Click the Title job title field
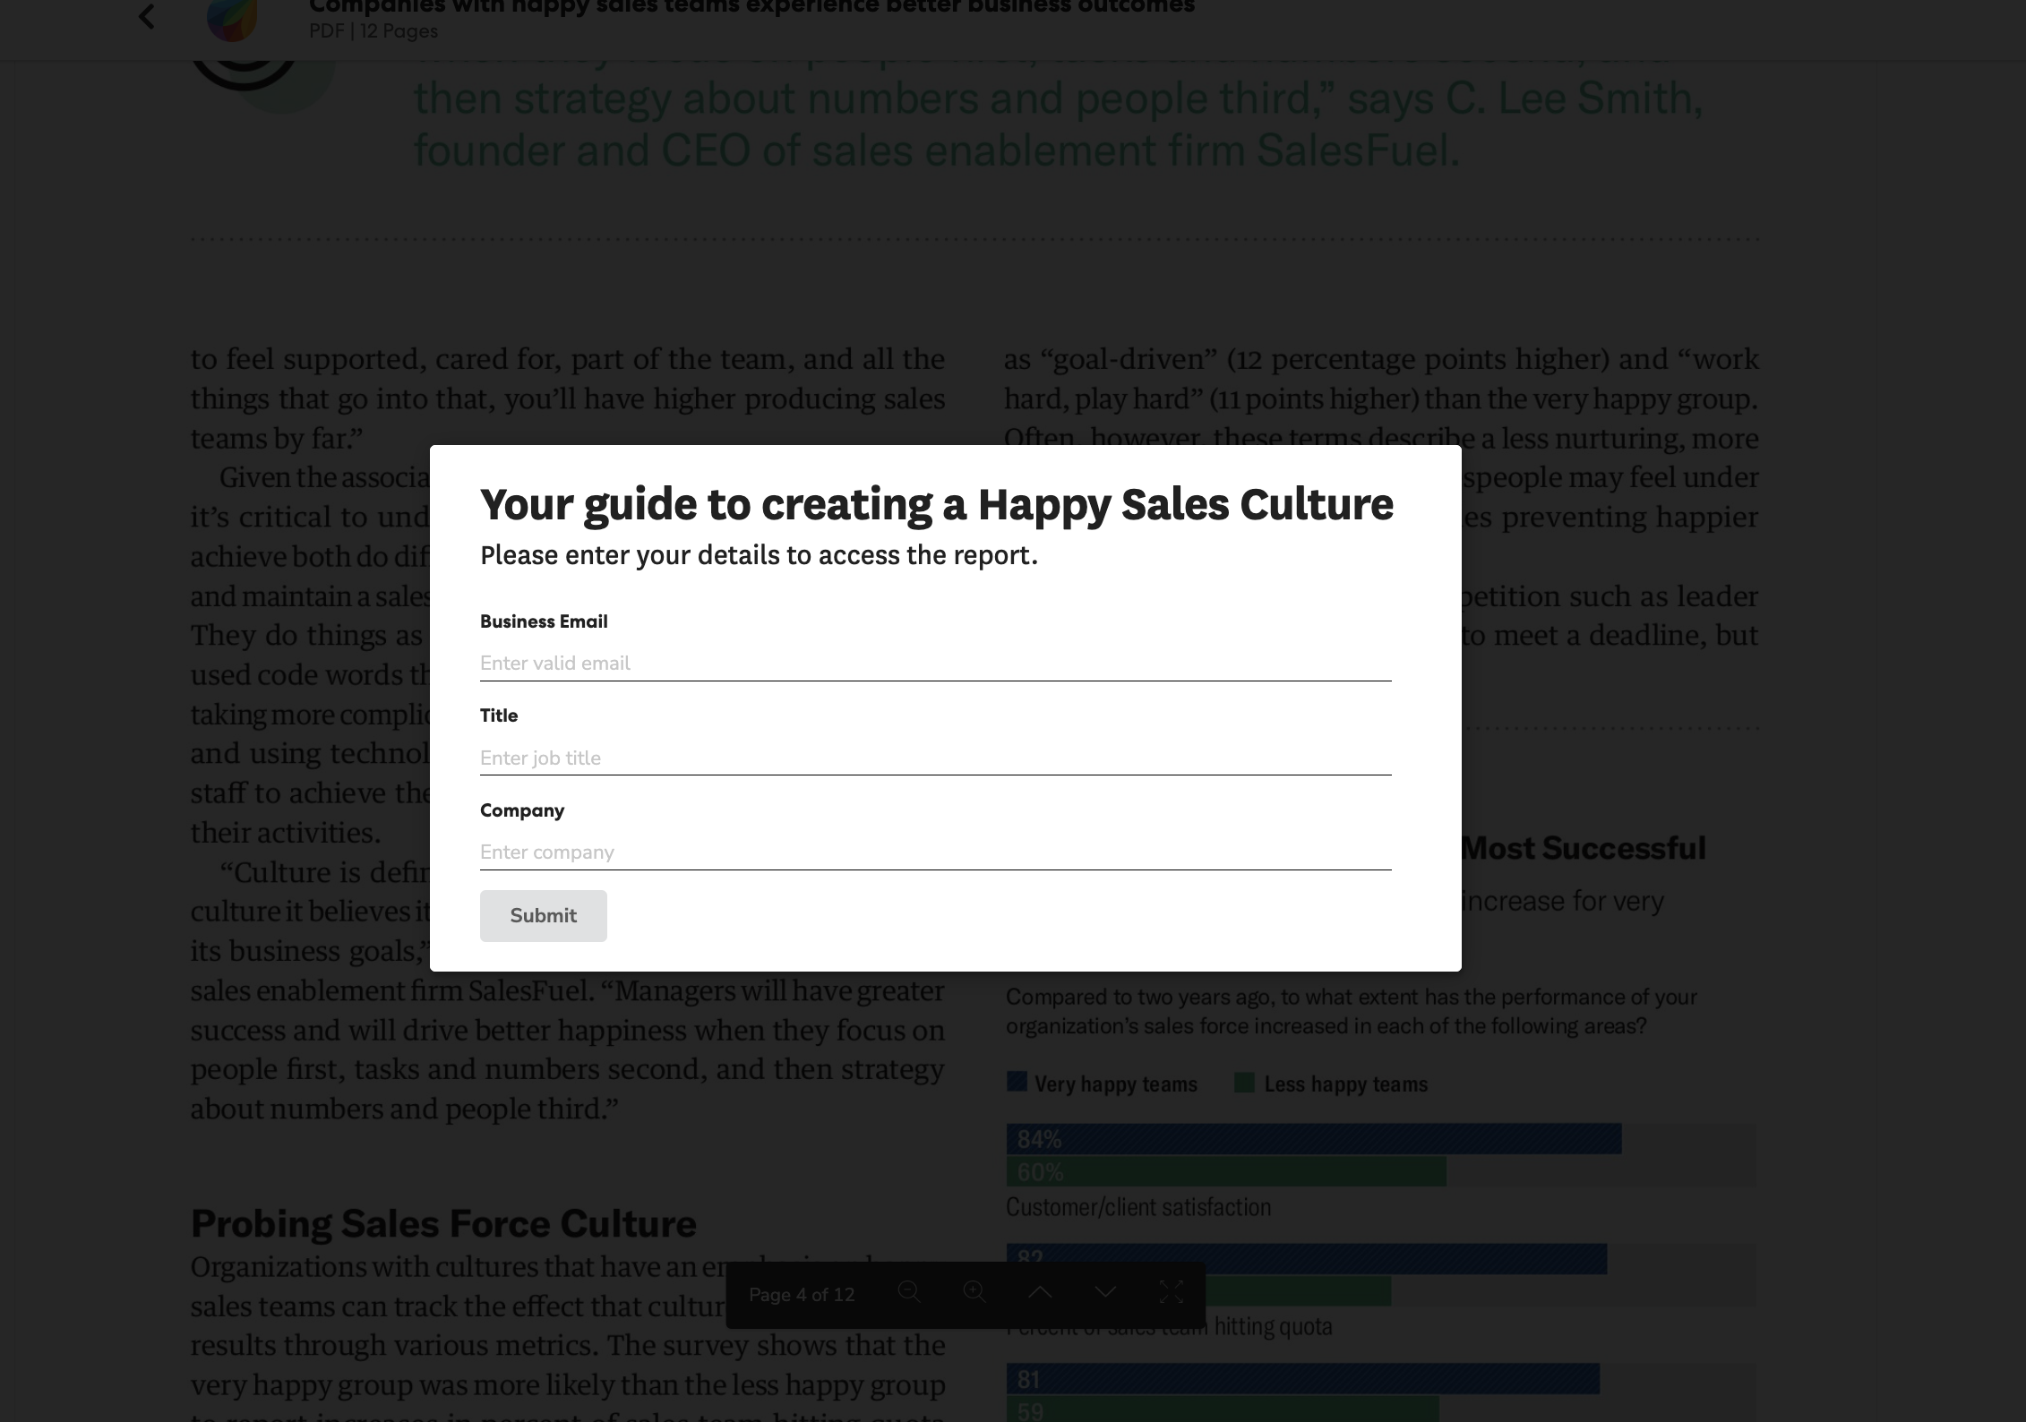 (935, 758)
